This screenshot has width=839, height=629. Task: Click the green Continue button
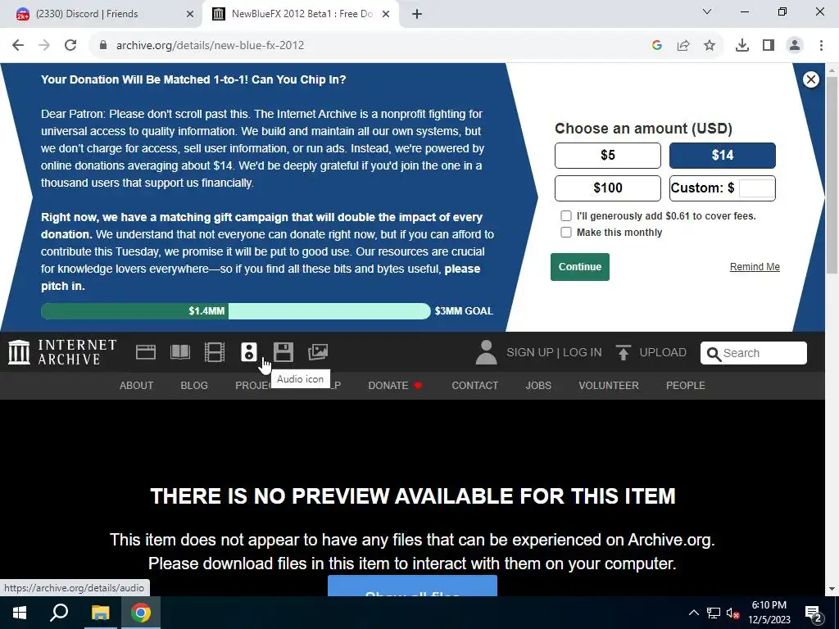tap(579, 267)
